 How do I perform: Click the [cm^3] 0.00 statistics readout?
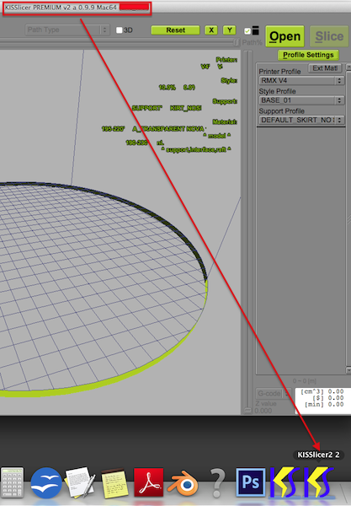(322, 391)
